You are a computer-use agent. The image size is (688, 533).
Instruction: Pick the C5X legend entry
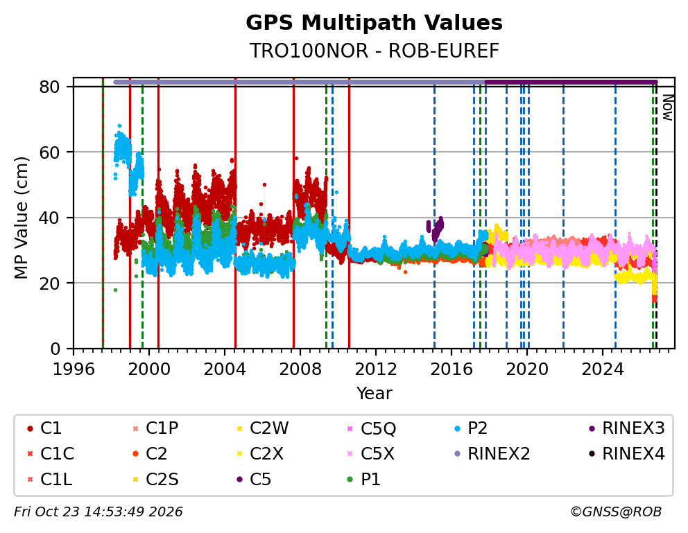pos(370,454)
